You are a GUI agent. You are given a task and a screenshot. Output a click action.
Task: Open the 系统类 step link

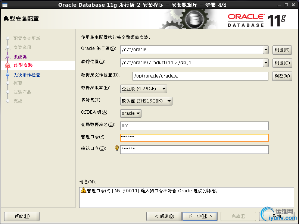pos(20,57)
